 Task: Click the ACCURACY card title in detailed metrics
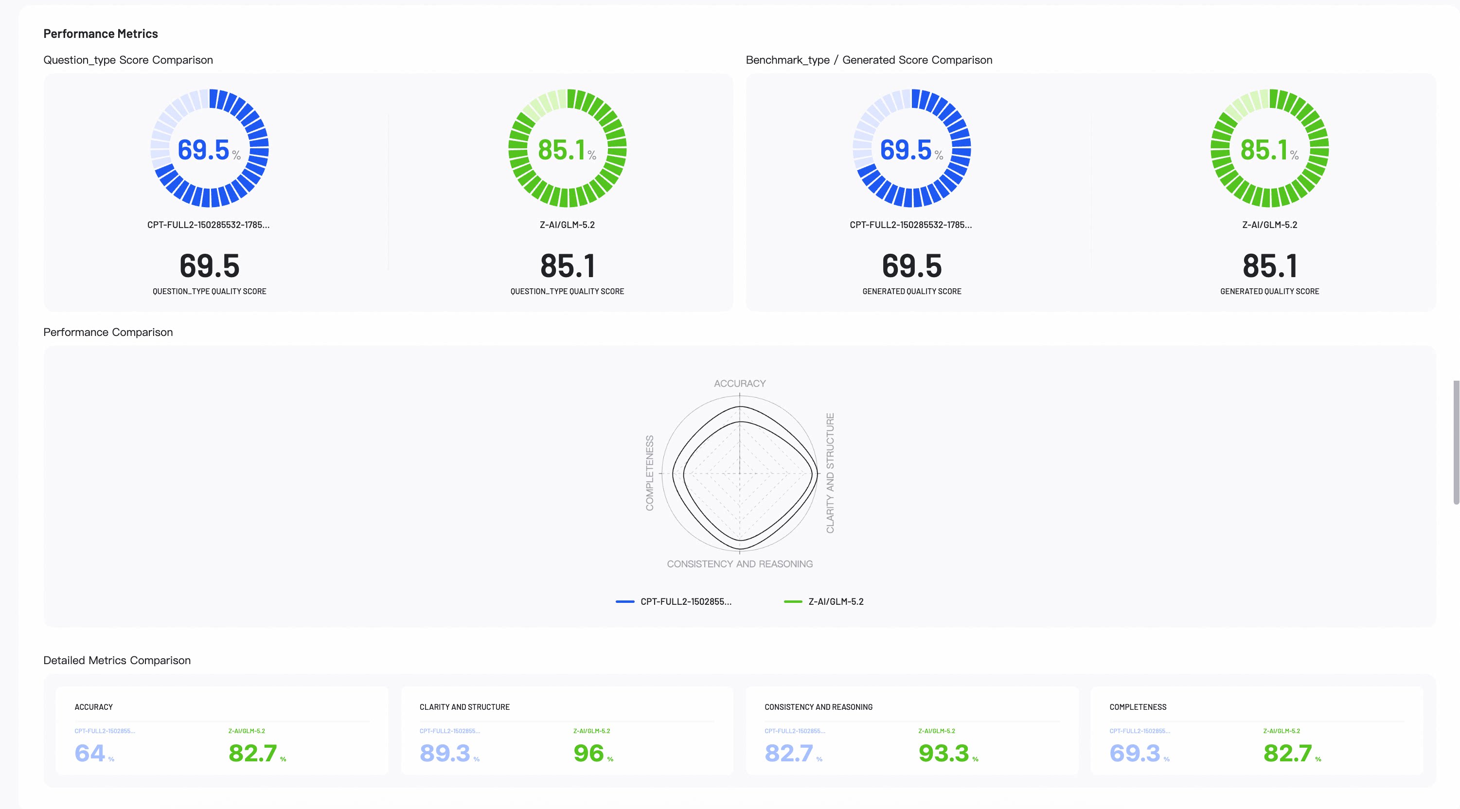(x=93, y=707)
